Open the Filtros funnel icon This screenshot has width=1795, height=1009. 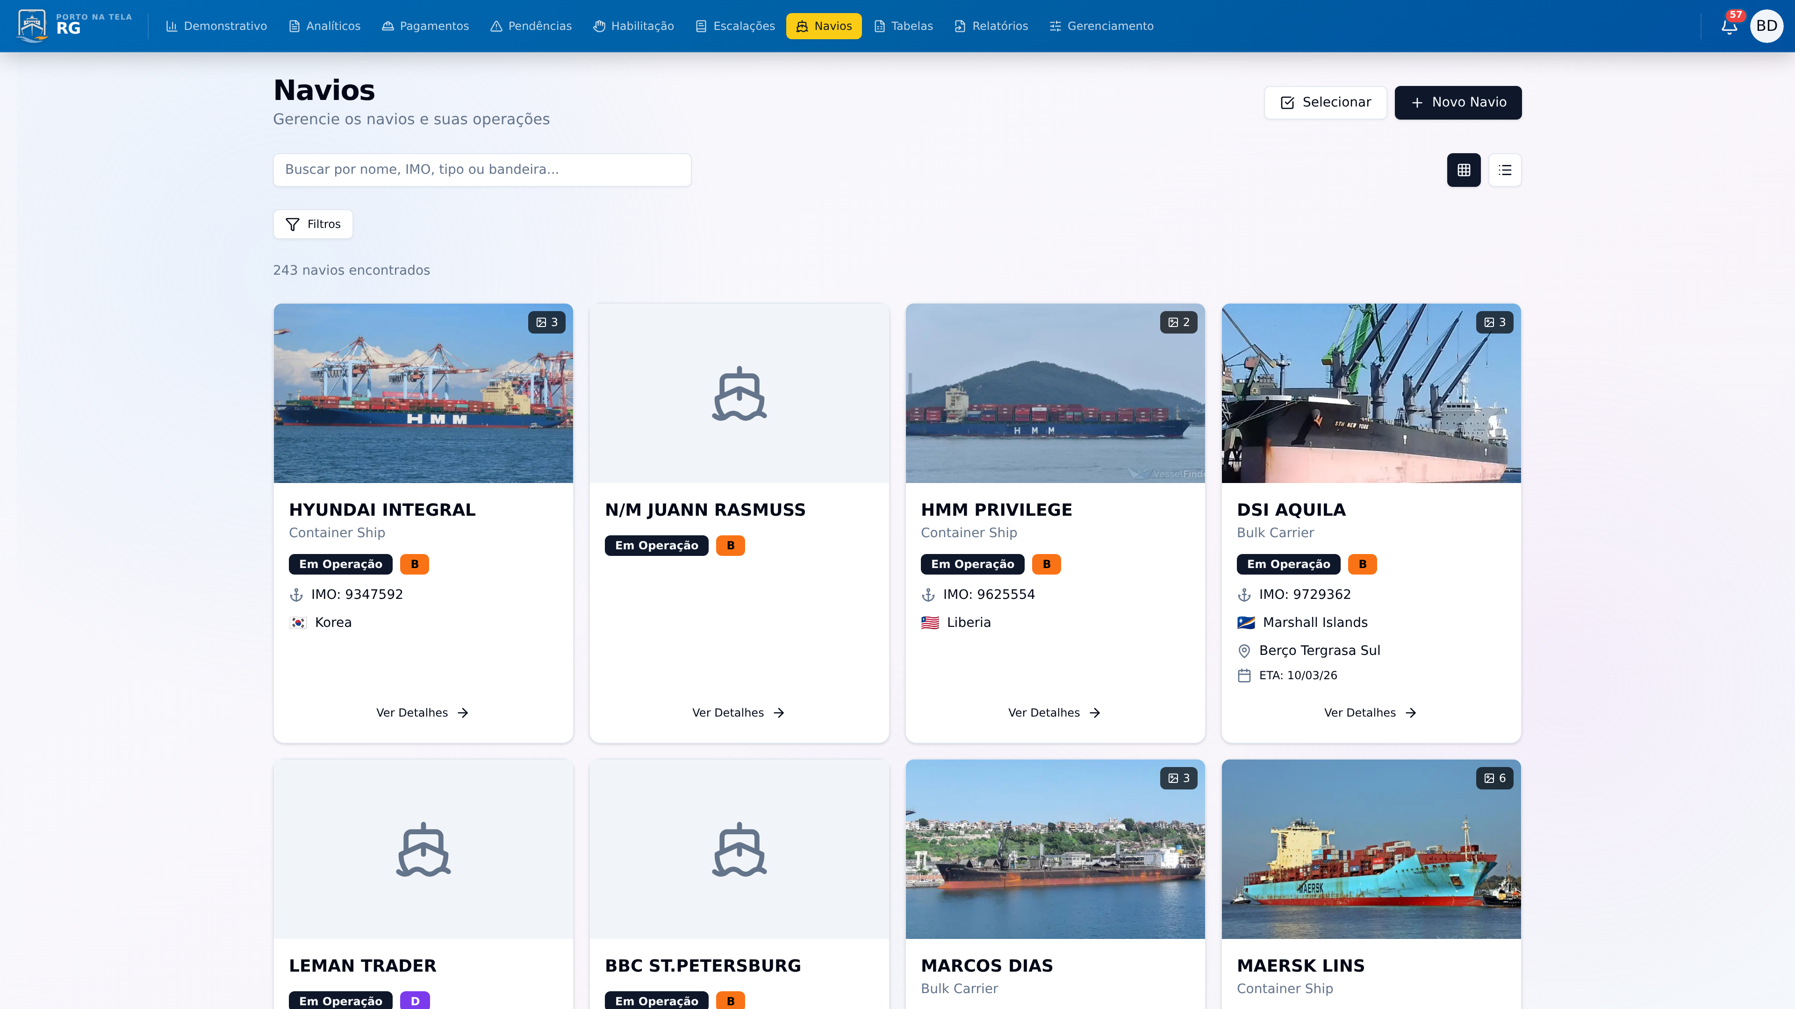[293, 224]
